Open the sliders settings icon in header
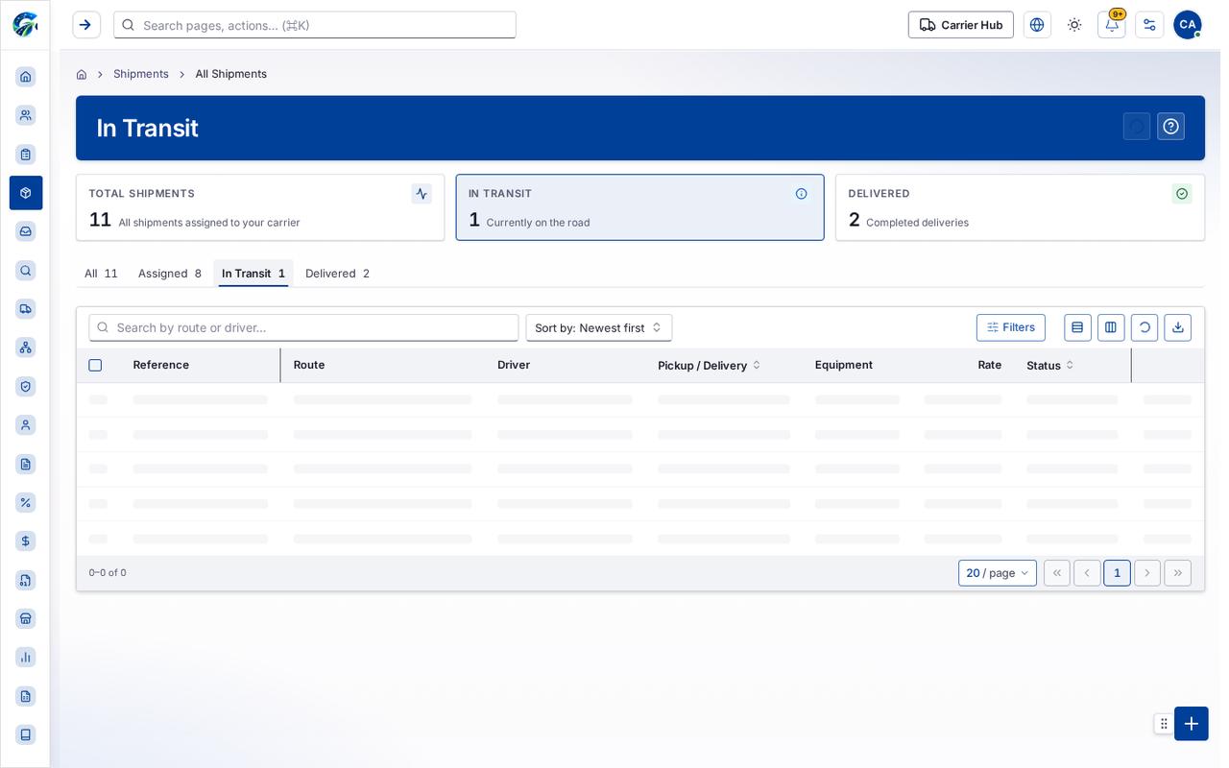Screen dimensions: 1229x768 point(1149,25)
